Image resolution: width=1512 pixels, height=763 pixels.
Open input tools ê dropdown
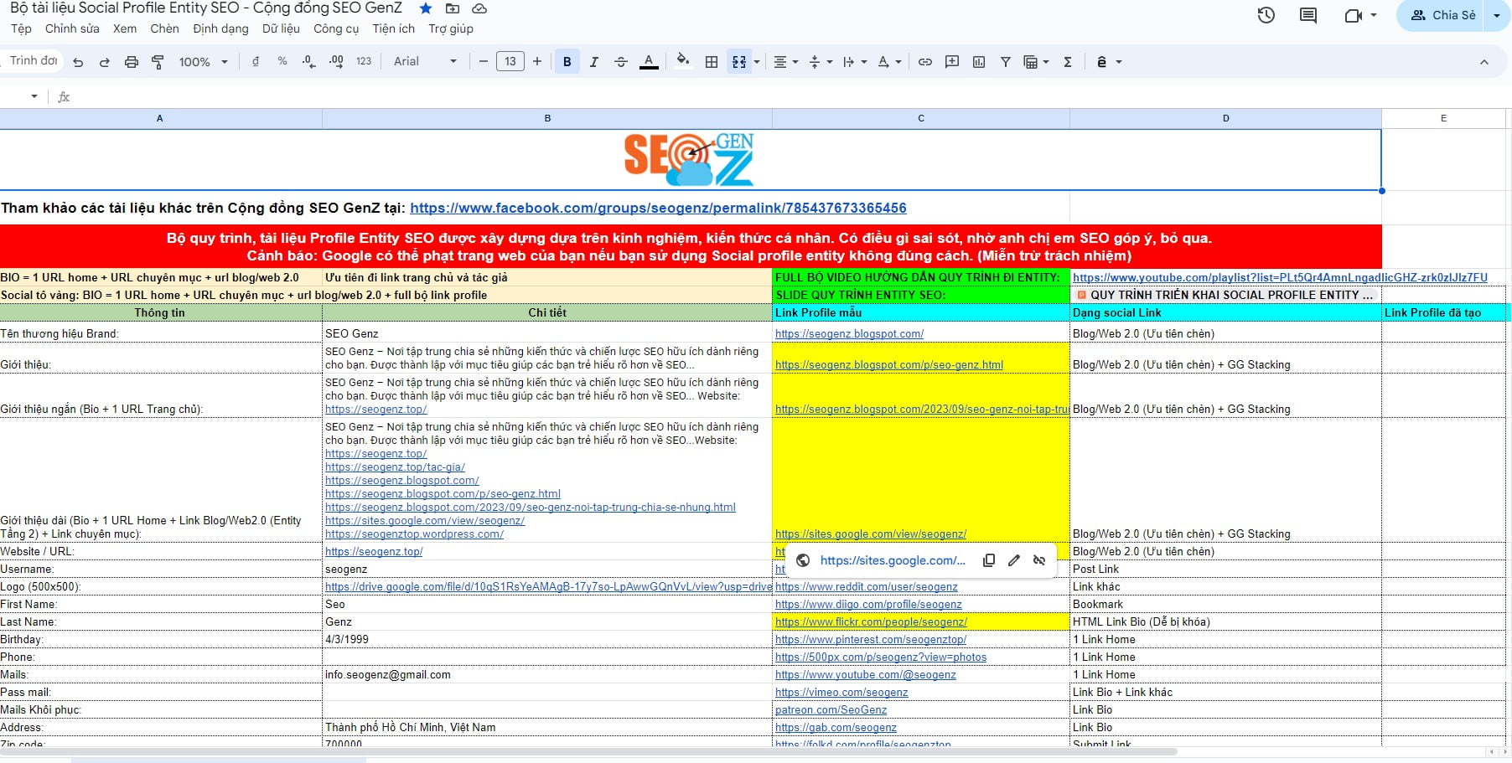coord(1109,62)
